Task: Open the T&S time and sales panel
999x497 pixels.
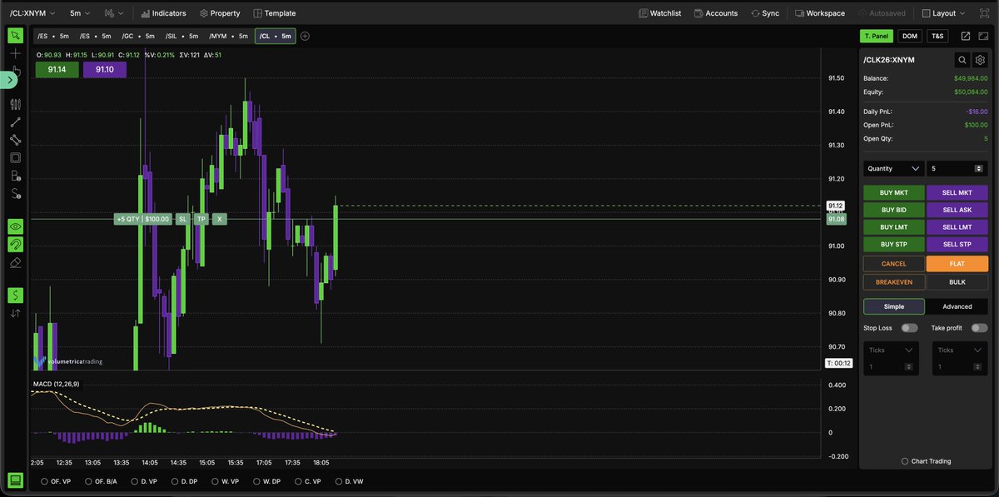Action: coord(937,36)
